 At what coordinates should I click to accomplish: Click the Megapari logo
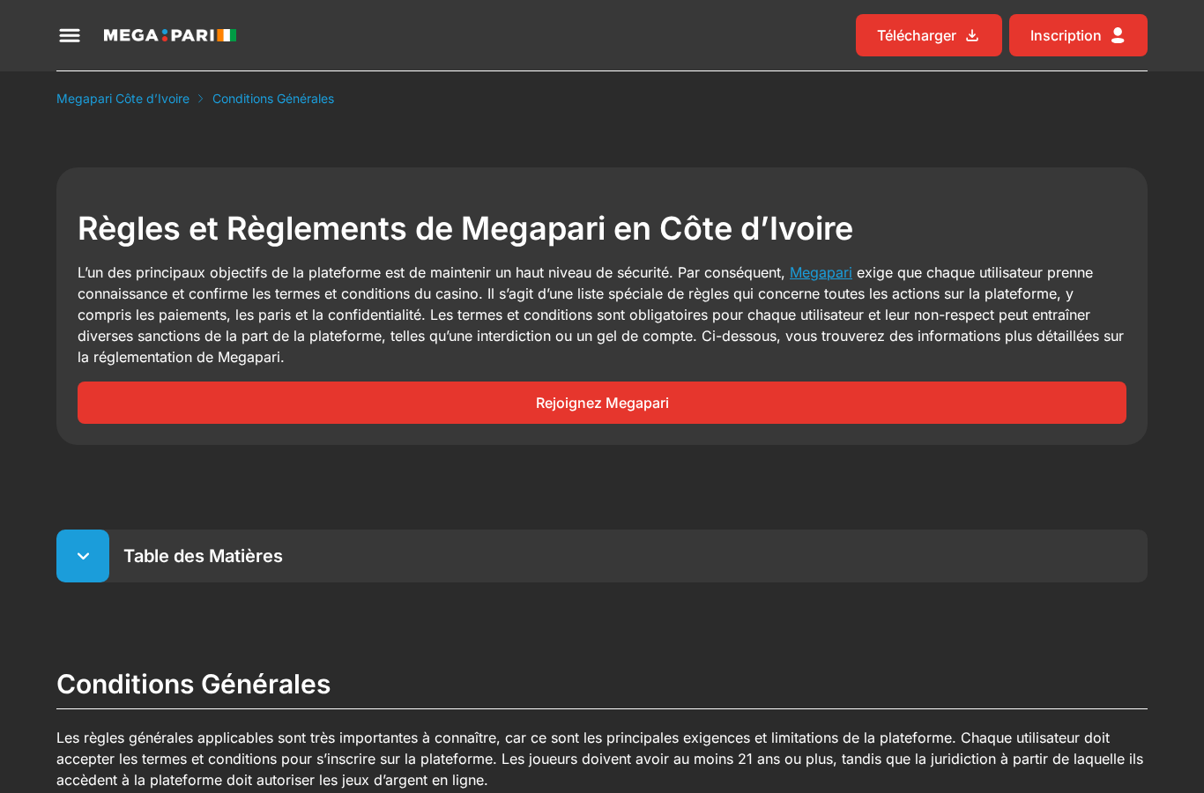(x=170, y=35)
